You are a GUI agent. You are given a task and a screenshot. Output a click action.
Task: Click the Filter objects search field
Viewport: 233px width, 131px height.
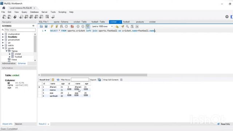(x=20, y=30)
